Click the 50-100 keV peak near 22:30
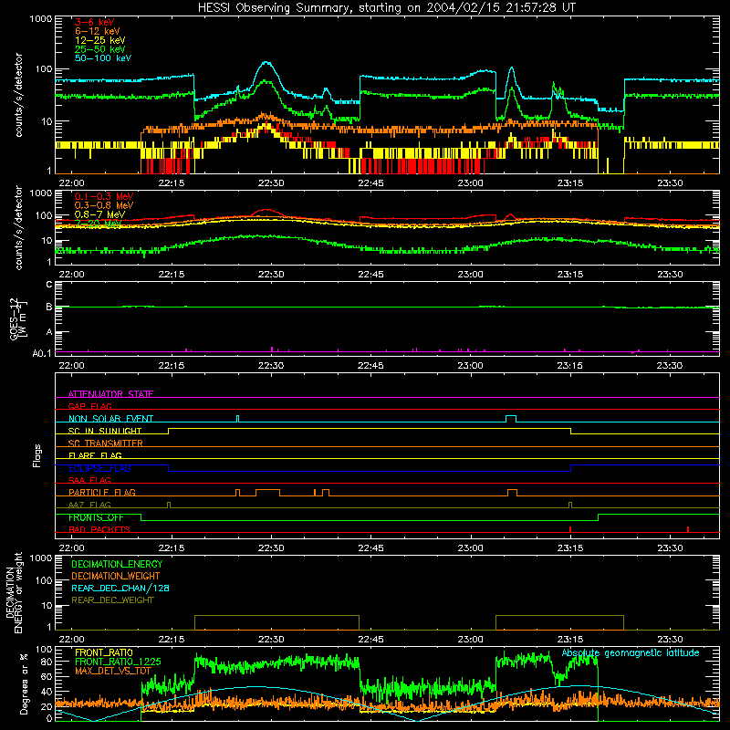 (x=266, y=62)
